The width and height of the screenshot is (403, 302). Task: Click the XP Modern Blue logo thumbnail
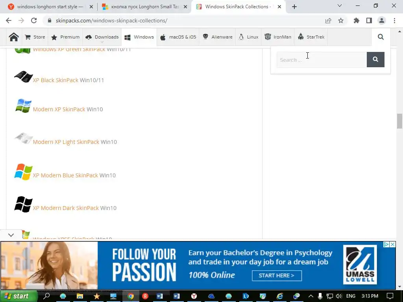point(23,172)
